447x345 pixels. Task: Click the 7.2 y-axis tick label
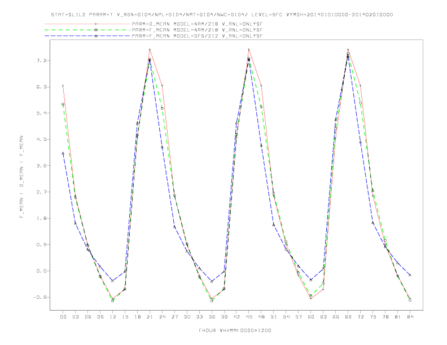point(41,61)
